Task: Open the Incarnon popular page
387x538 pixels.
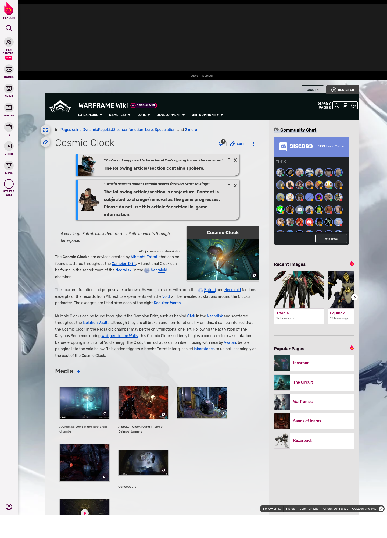Action: 314,363
